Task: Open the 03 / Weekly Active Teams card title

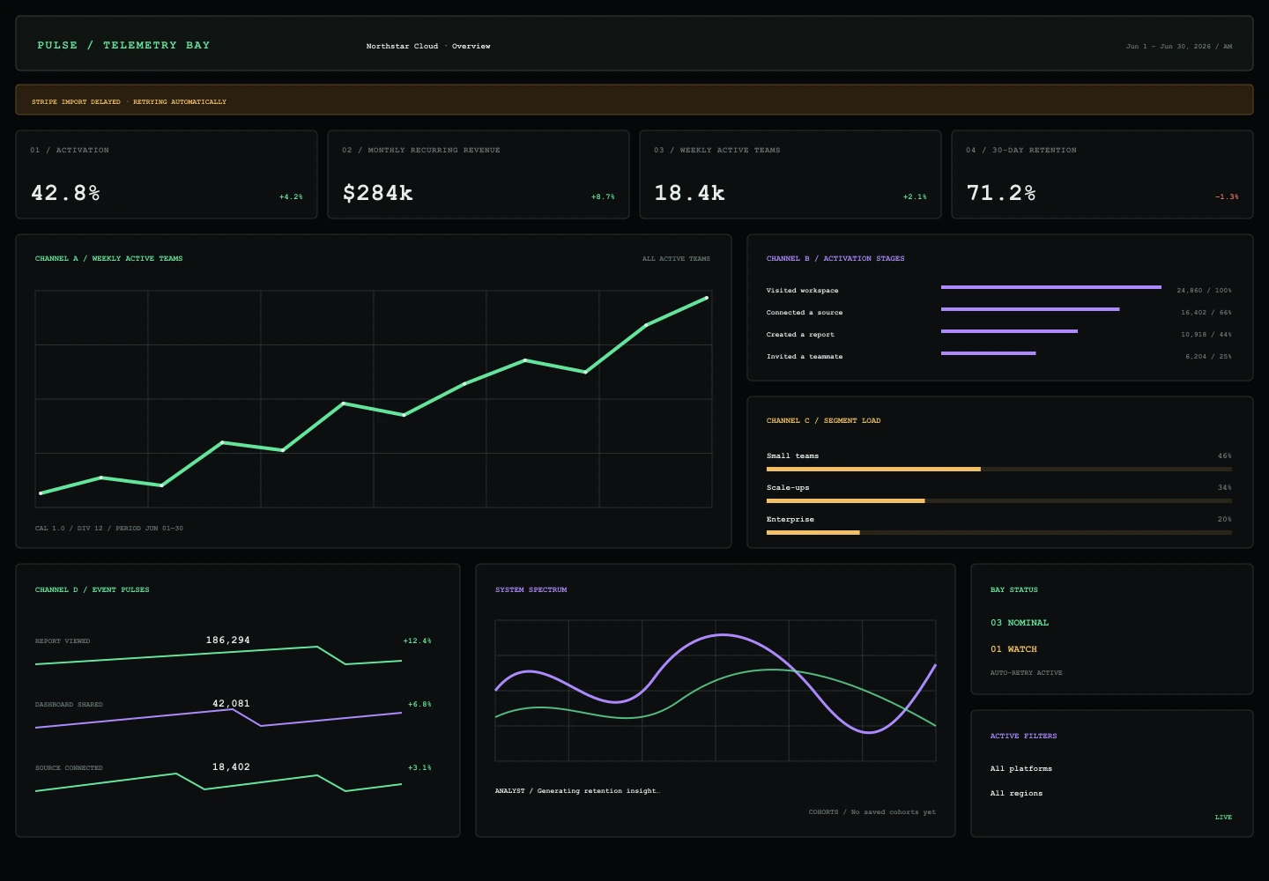Action: click(x=717, y=150)
